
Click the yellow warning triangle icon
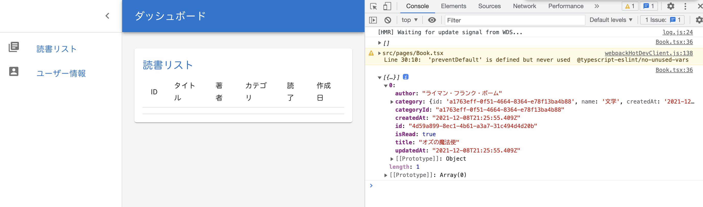371,53
